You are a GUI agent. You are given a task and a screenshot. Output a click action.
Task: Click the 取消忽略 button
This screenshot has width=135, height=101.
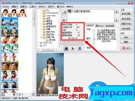pos(126,14)
